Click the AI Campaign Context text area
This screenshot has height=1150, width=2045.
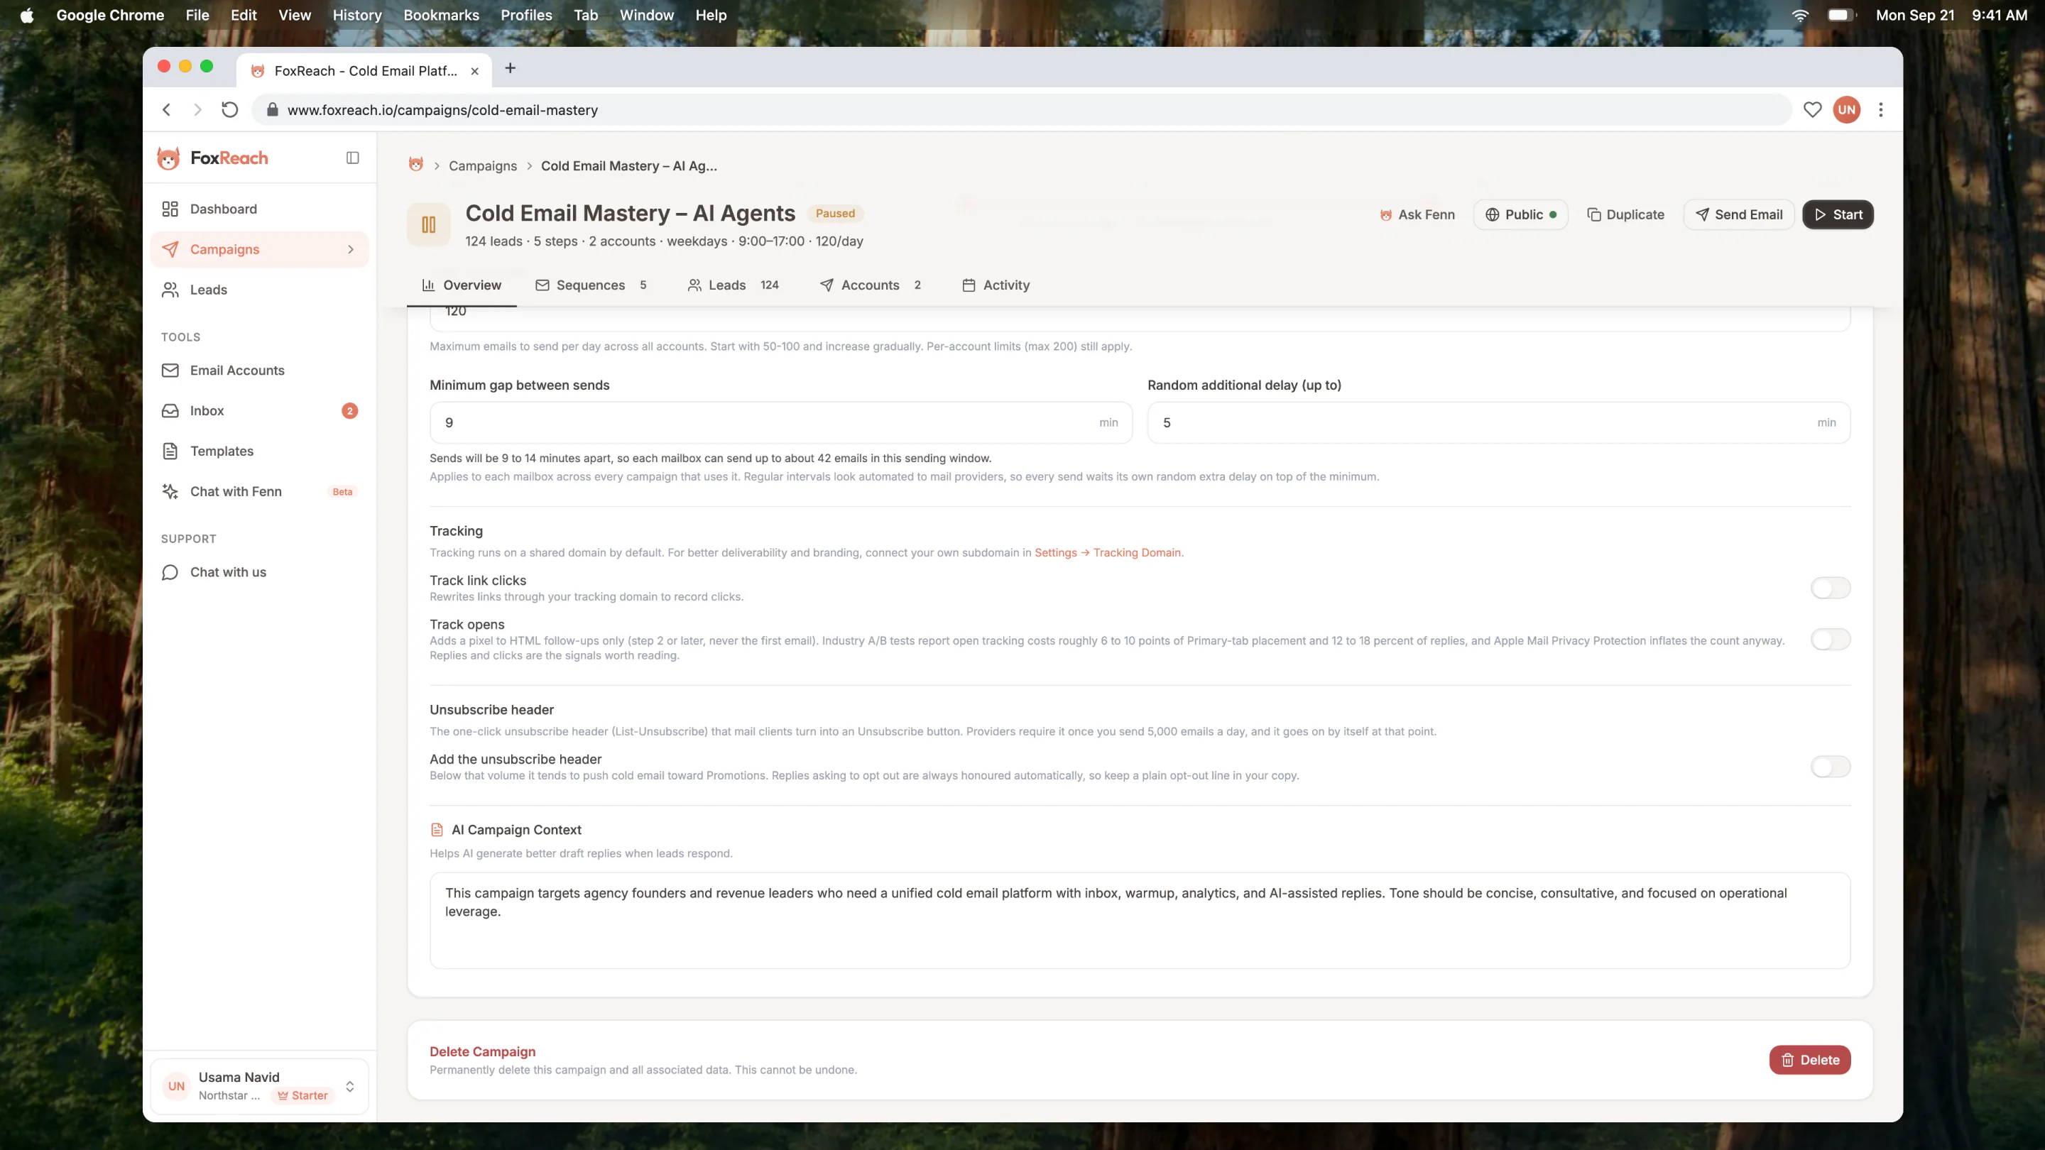coord(1140,921)
